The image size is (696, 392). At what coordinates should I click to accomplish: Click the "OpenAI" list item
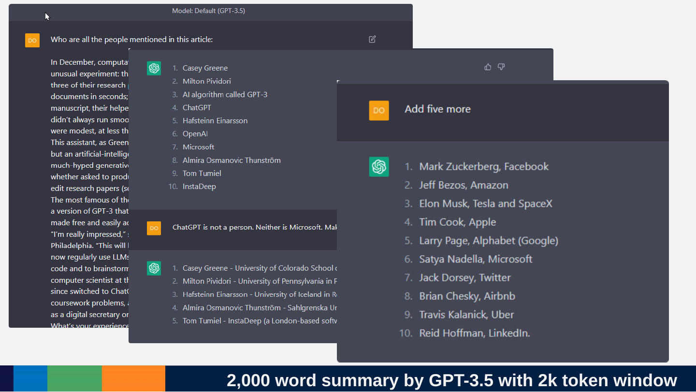pos(195,133)
